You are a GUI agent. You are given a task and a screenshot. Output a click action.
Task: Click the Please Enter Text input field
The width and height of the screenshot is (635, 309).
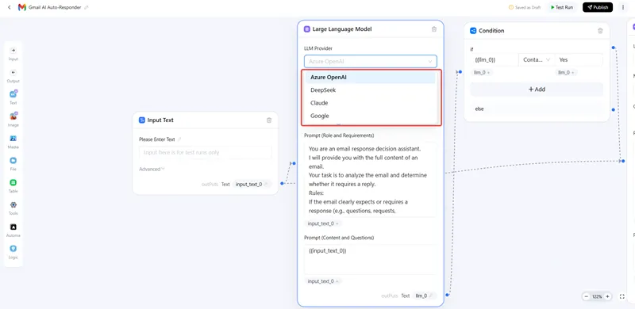pyautogui.click(x=206, y=152)
